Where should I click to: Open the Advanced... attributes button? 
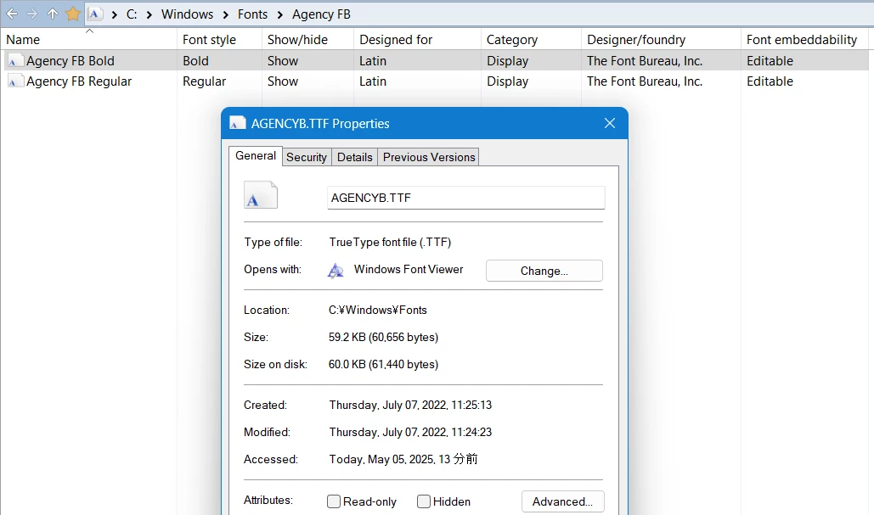pyautogui.click(x=562, y=501)
